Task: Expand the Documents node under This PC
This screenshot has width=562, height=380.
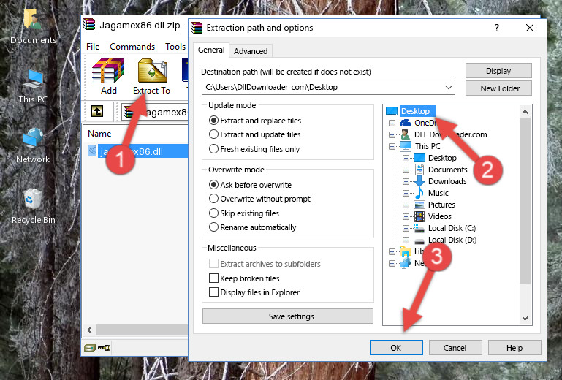Action: 406,170
